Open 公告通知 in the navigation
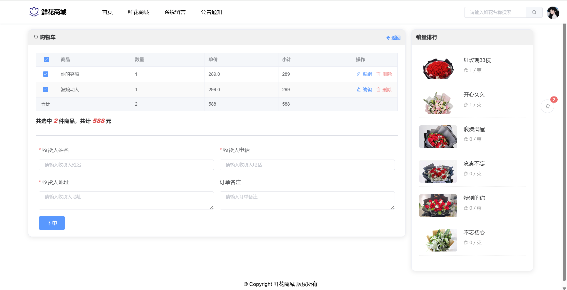 (211, 12)
